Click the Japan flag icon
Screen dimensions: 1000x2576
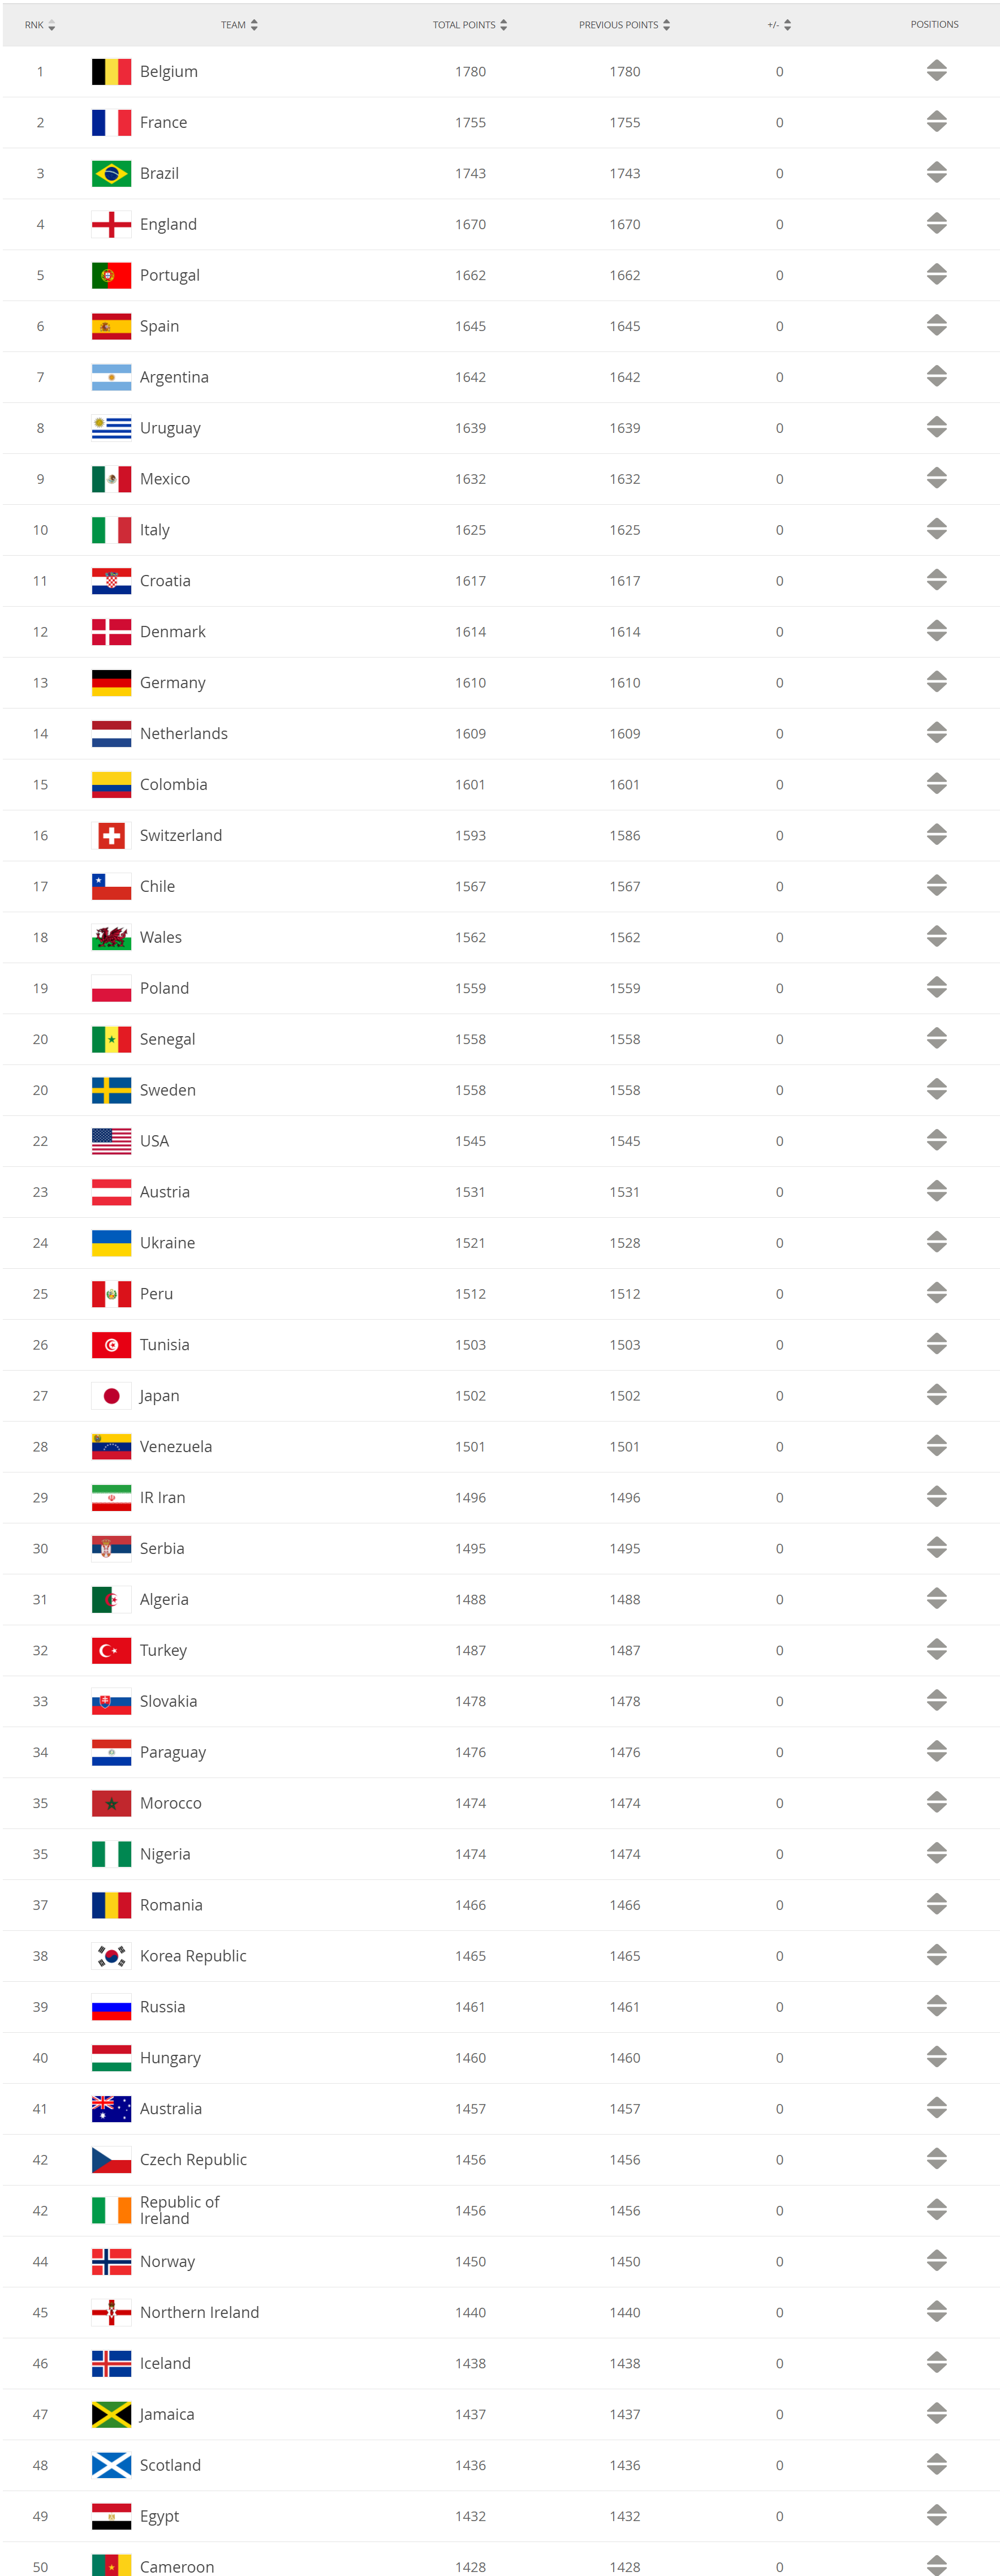pyautogui.click(x=111, y=1396)
